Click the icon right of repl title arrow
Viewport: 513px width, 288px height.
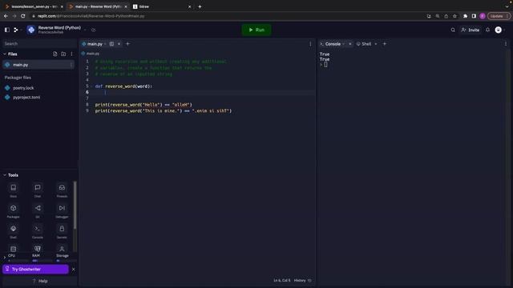coord(93,30)
